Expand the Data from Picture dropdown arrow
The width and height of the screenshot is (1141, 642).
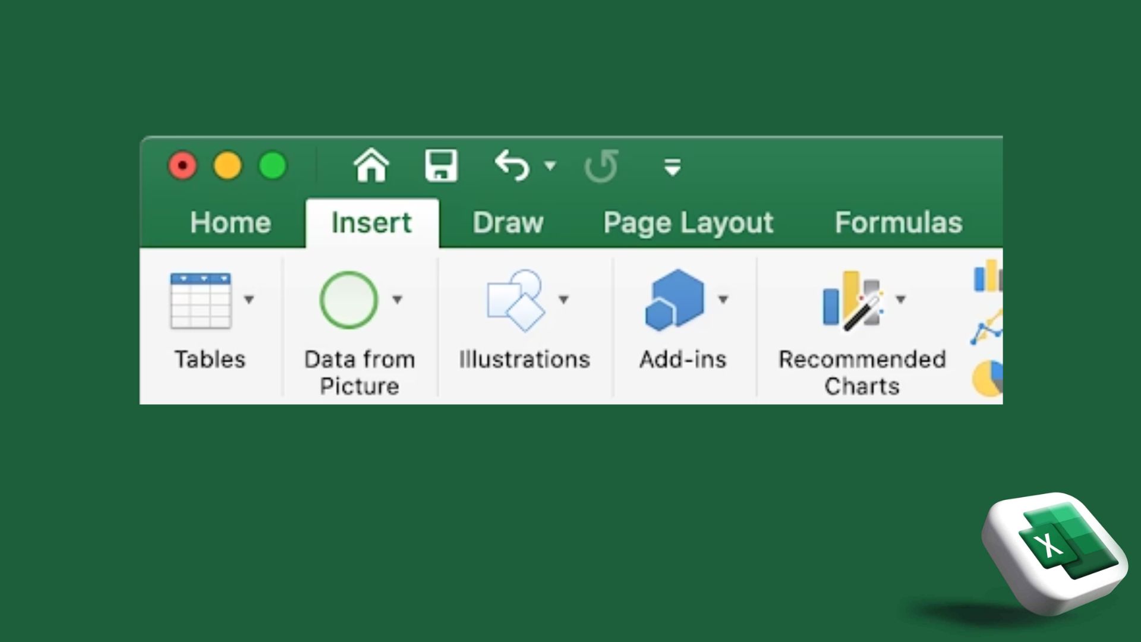pyautogui.click(x=397, y=299)
